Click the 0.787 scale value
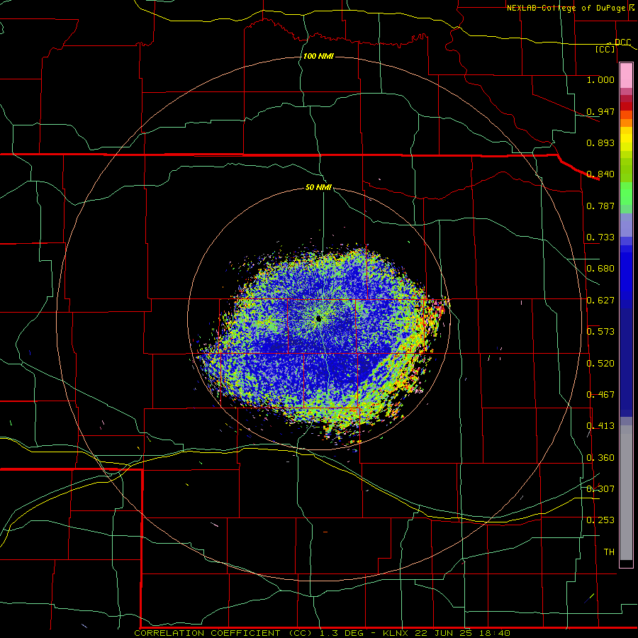Viewport: 638px width, 638px height. (x=600, y=206)
